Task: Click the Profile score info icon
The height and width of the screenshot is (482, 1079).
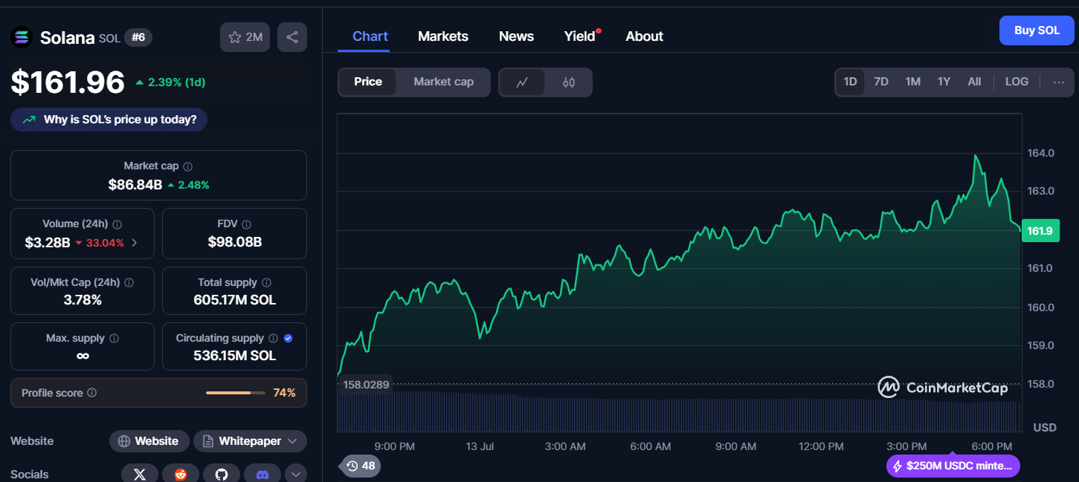Action: (x=92, y=393)
